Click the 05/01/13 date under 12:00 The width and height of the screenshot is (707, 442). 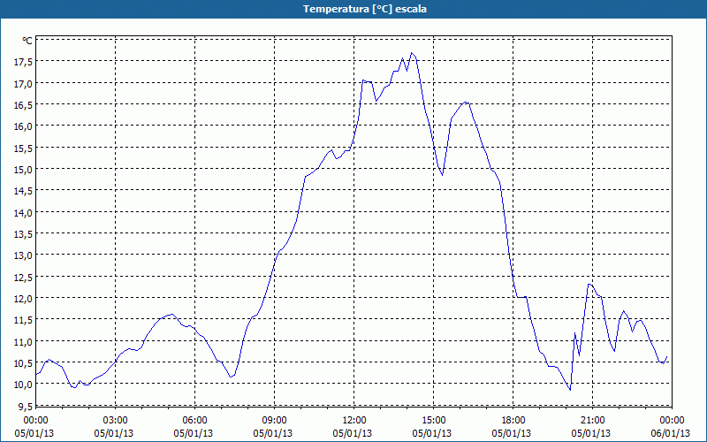point(354,433)
